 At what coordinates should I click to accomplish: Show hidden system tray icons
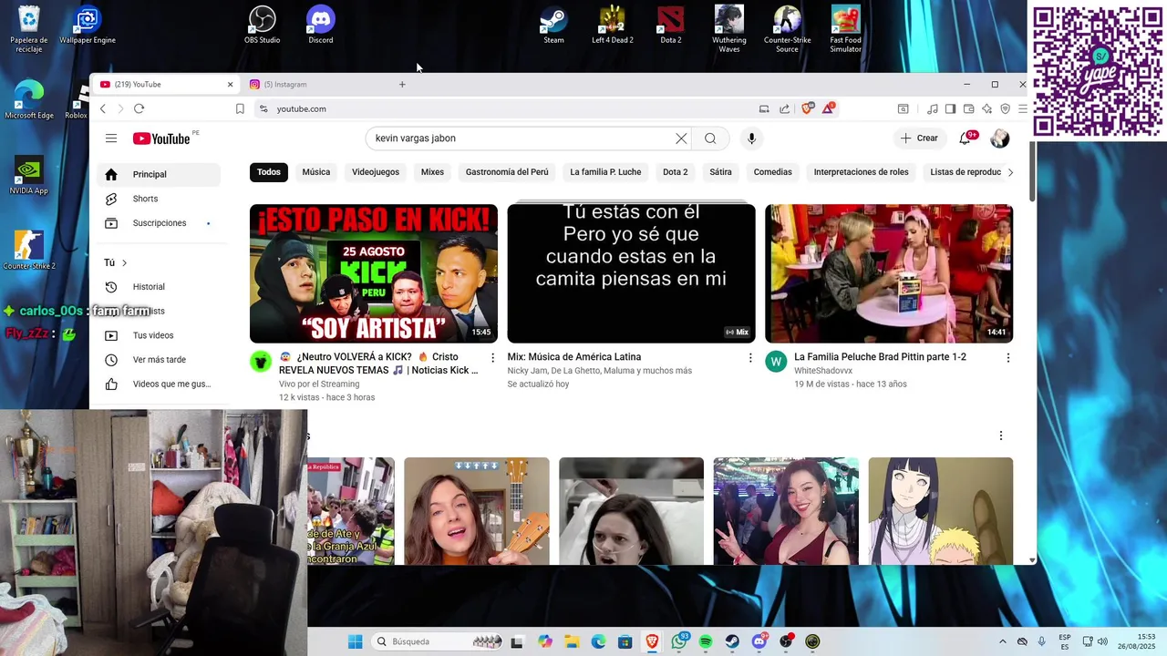tap(1003, 641)
